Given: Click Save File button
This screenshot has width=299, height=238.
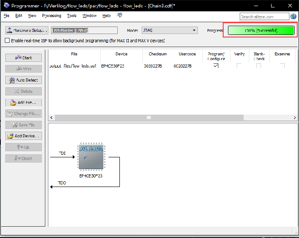Looking at the screenshot, I should pyautogui.click(x=24, y=125).
